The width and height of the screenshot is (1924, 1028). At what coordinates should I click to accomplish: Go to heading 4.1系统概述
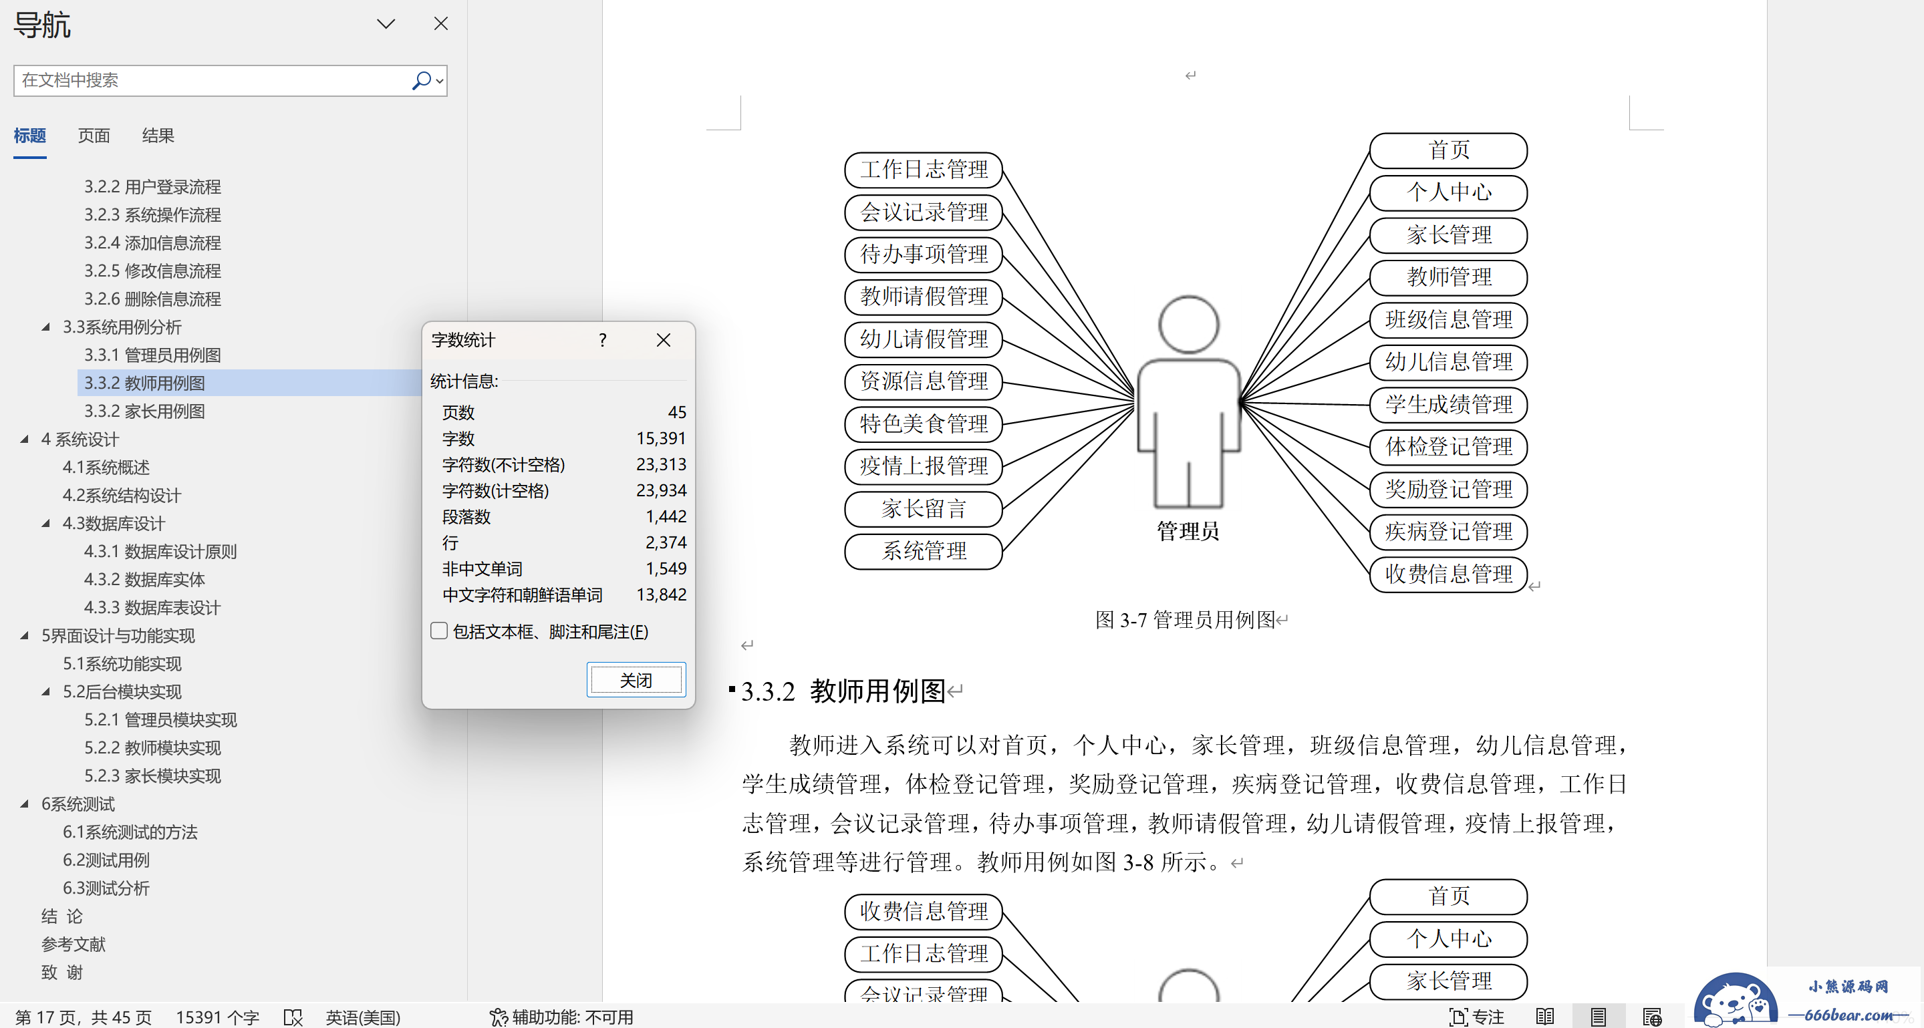[106, 468]
